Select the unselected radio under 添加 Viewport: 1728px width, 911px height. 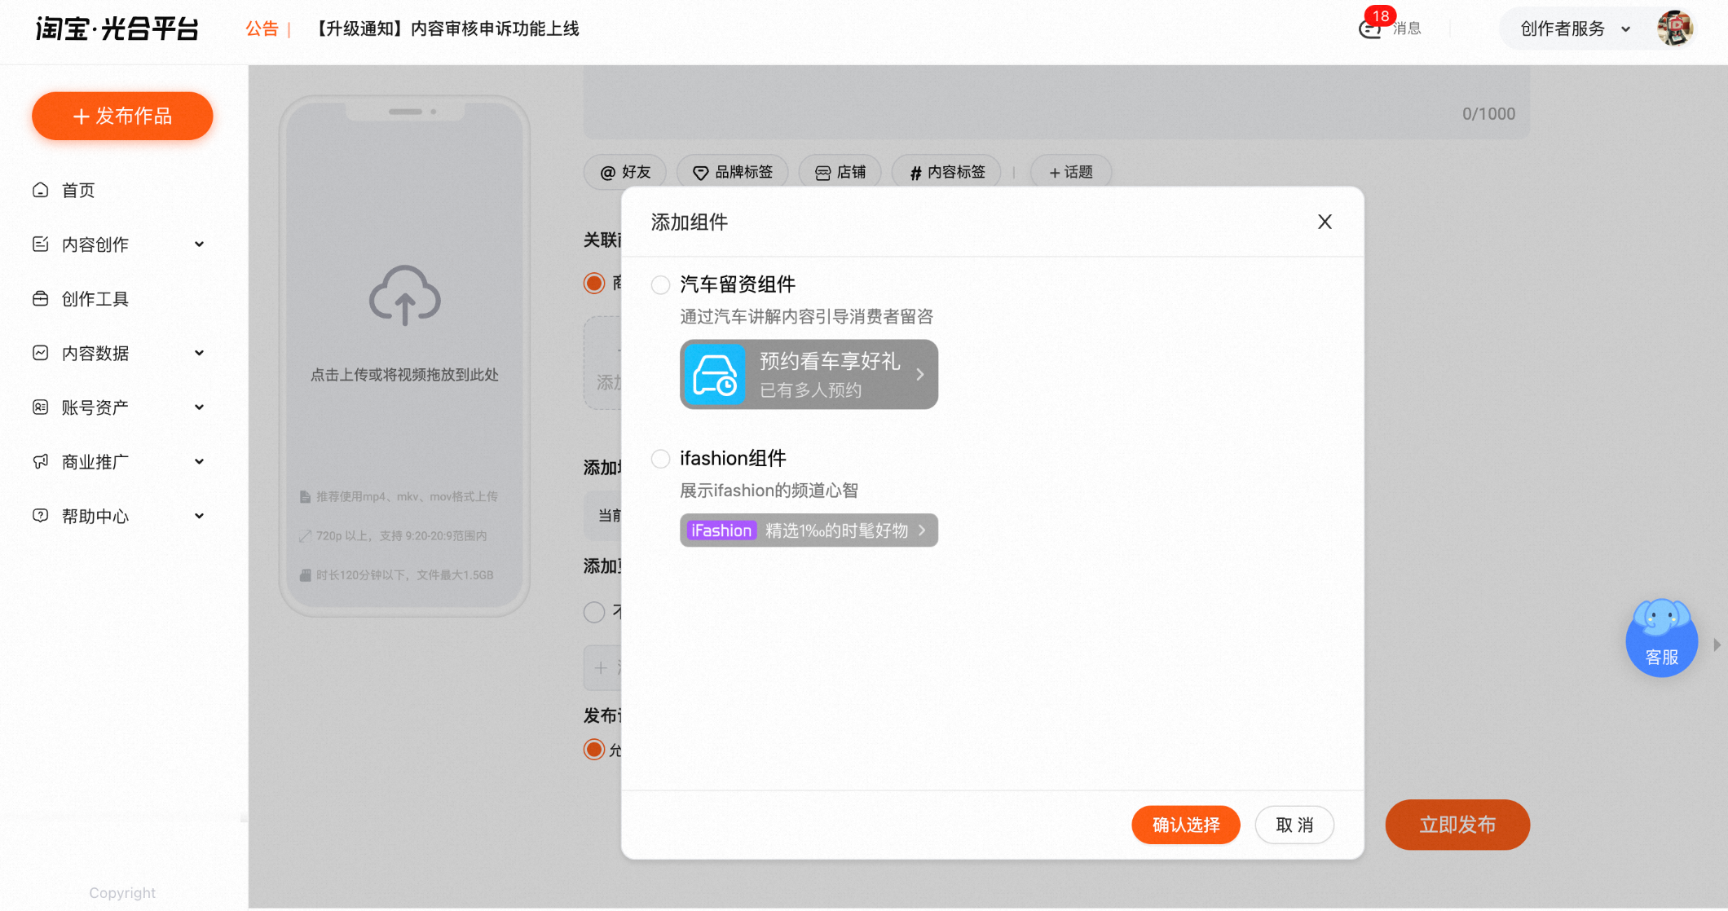[x=594, y=612]
